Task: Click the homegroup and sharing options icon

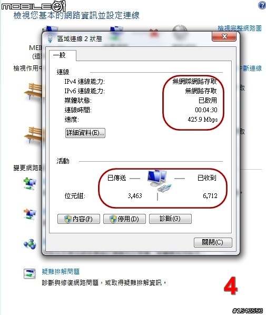Action: click(29, 244)
